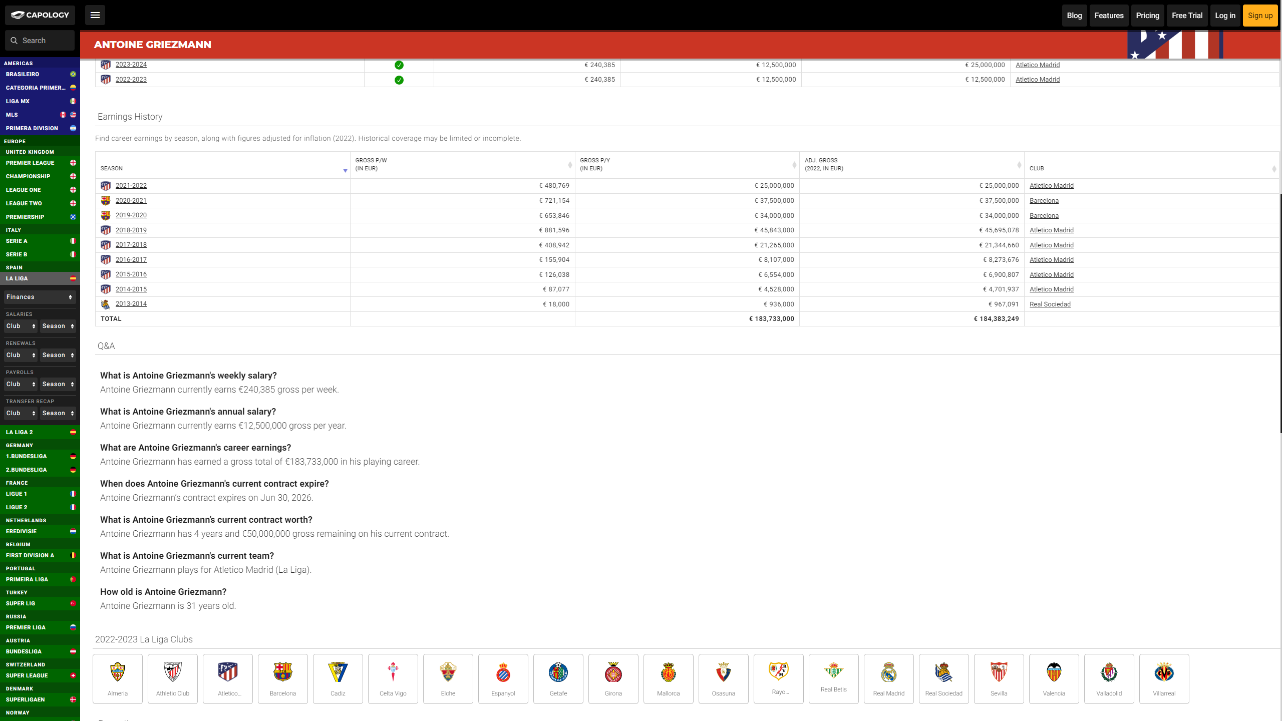Image resolution: width=1282 pixels, height=721 pixels.
Task: Select the Real Sociedad club card
Action: (x=944, y=679)
